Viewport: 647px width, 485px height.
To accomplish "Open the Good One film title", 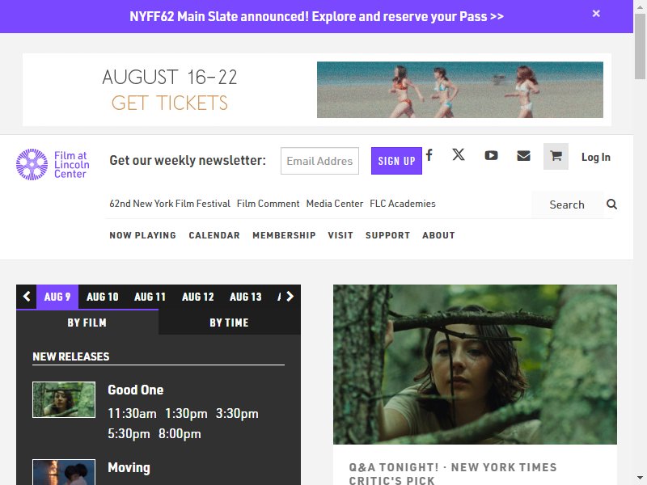I will (135, 390).
